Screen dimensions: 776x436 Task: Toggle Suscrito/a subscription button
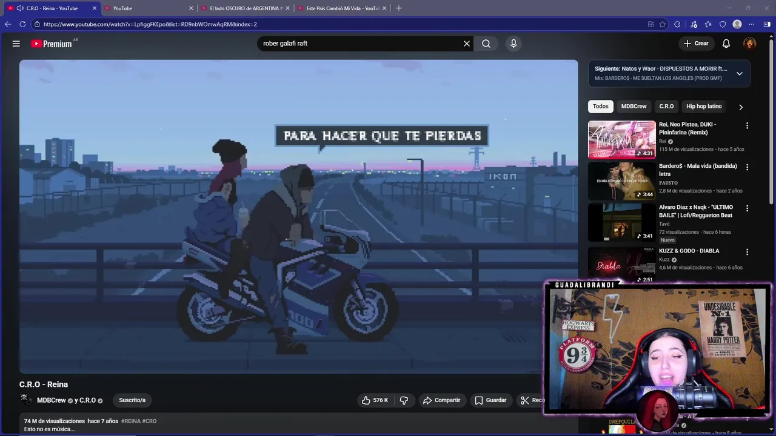point(132,400)
